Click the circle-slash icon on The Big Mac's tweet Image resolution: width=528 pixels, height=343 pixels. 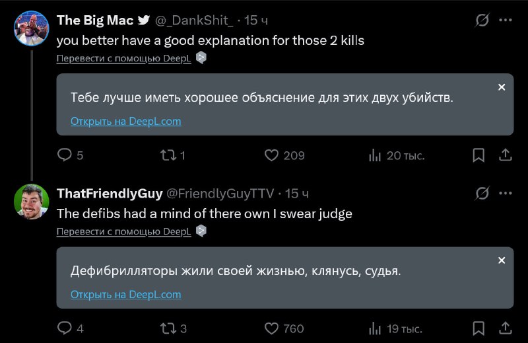point(482,20)
